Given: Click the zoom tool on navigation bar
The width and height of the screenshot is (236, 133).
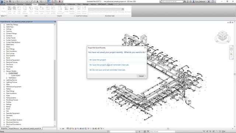Looking at the screenshot, I should [232, 54].
